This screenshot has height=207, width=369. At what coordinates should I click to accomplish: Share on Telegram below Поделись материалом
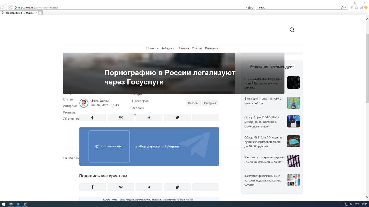[149, 187]
